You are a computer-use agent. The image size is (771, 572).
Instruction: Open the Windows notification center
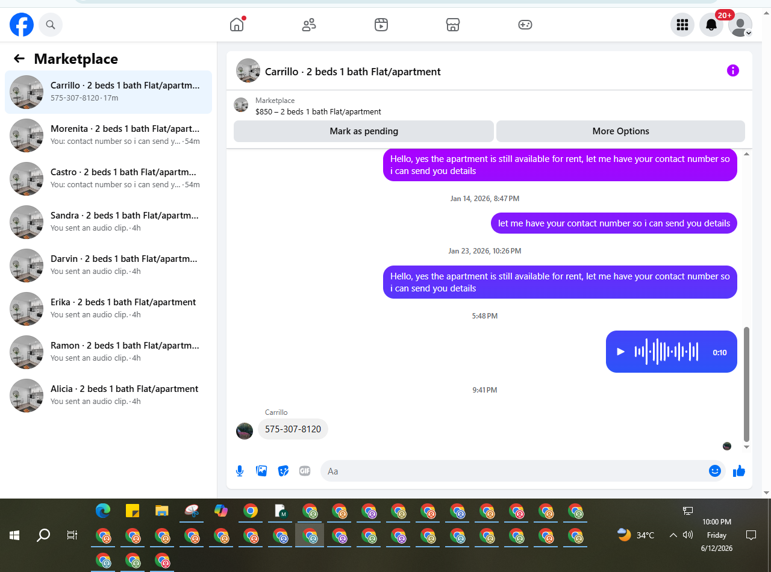point(751,535)
